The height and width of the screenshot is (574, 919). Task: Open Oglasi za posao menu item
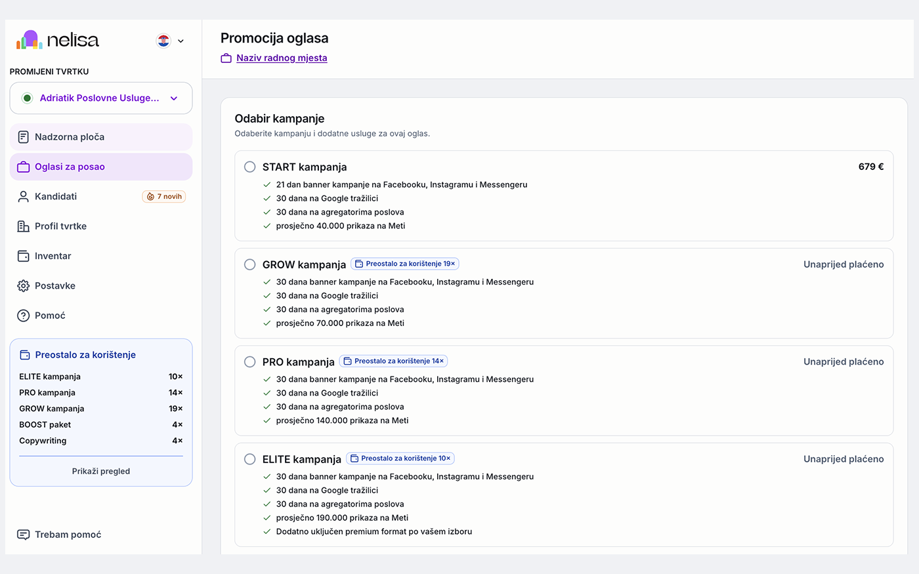click(101, 167)
